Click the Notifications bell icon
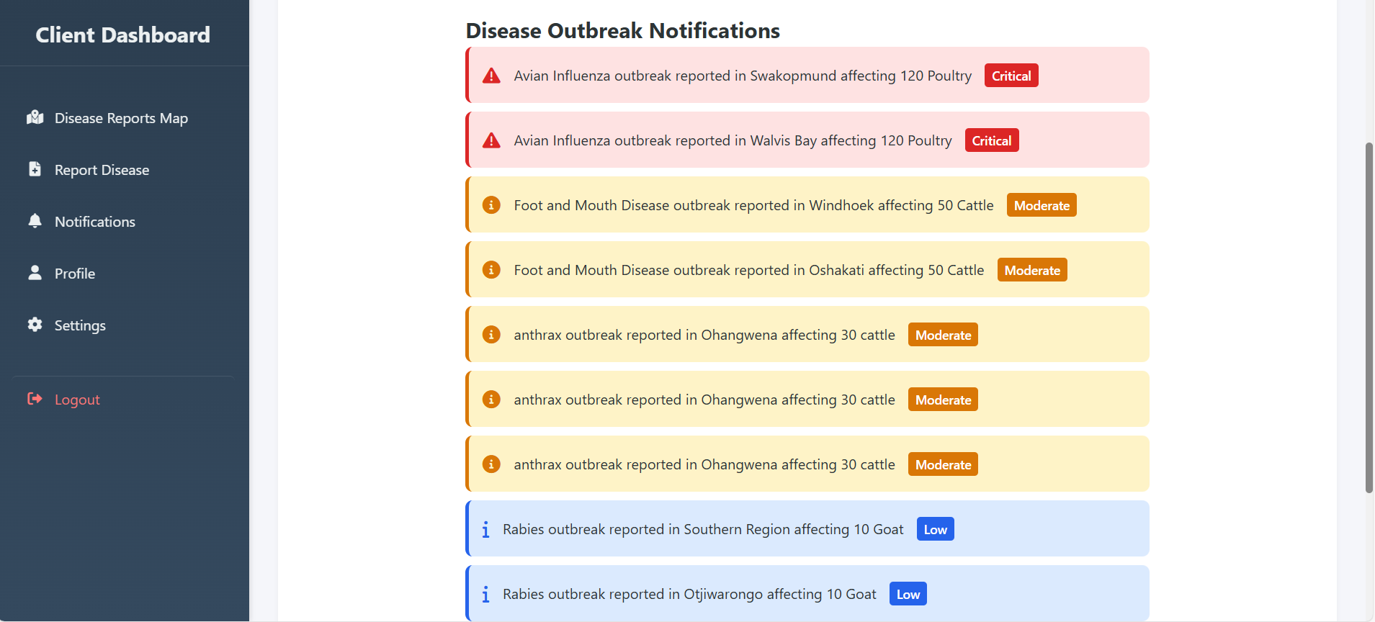The image size is (1375, 622). [x=35, y=221]
